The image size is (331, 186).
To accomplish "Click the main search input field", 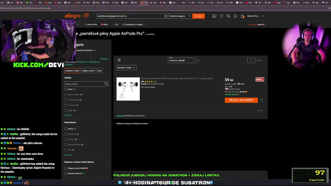I will pos(131,16).
